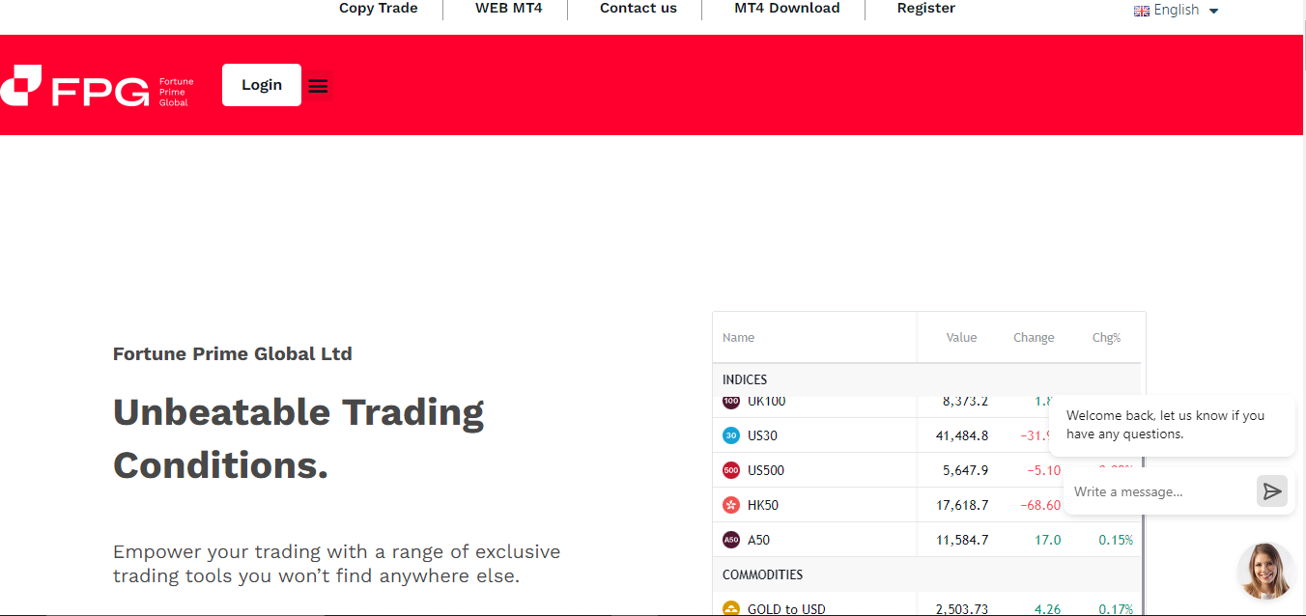Click the INDICES section header
Viewport: 1306px width, 616px height.
(x=745, y=380)
